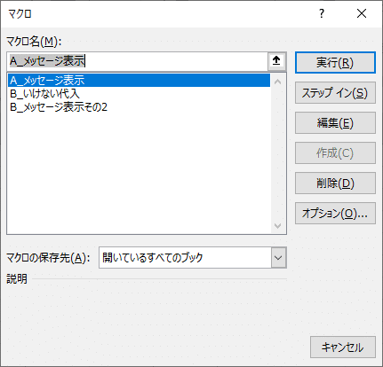Click the macro list scroll up arrow

[278, 82]
